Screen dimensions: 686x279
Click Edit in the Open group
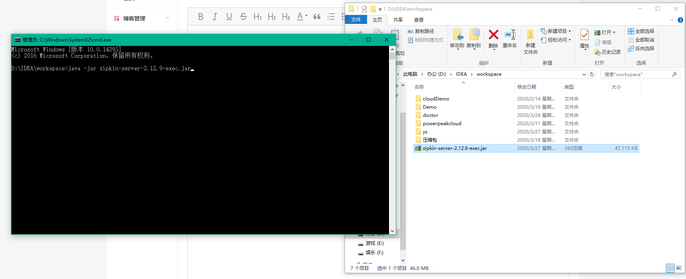(603, 42)
